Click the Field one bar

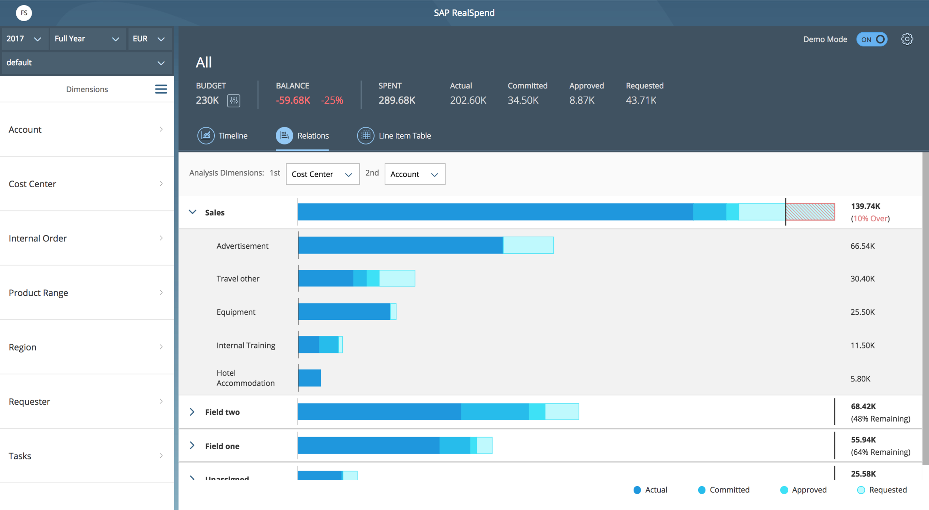tap(395, 445)
